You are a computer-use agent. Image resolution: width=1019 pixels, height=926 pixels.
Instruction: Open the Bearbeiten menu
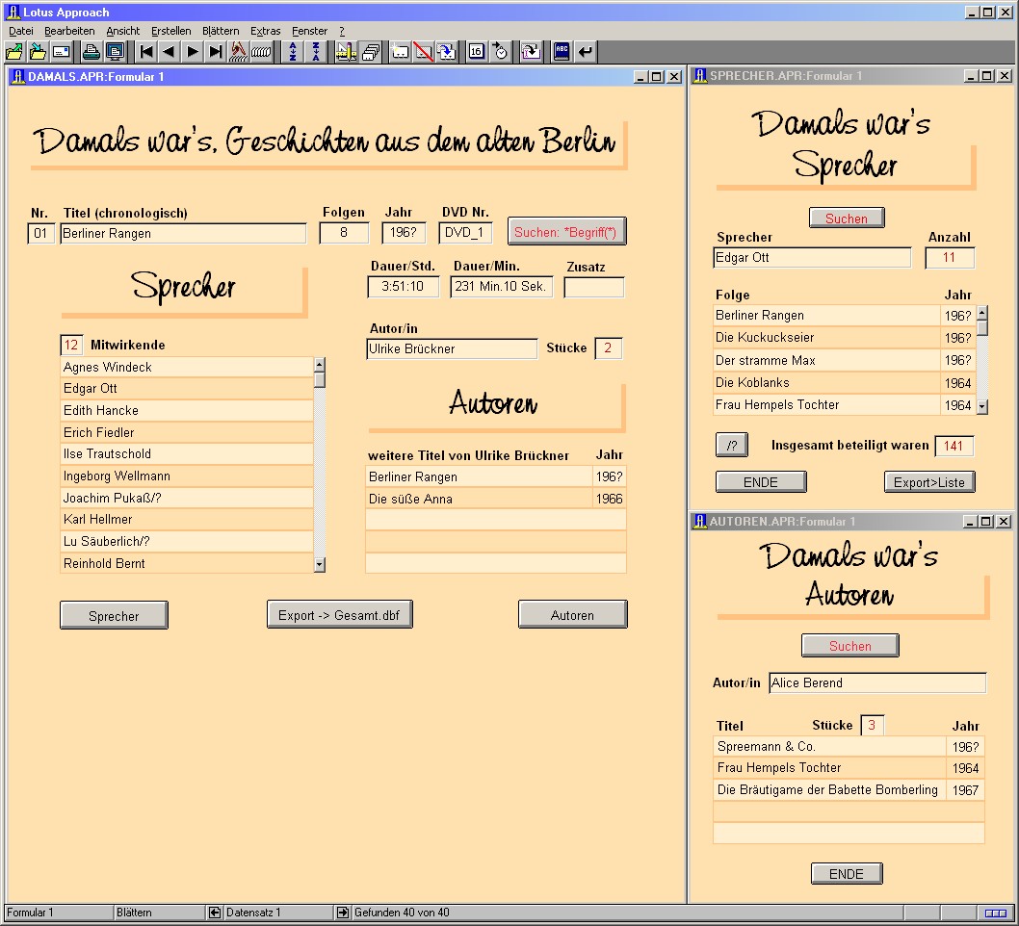coord(69,31)
